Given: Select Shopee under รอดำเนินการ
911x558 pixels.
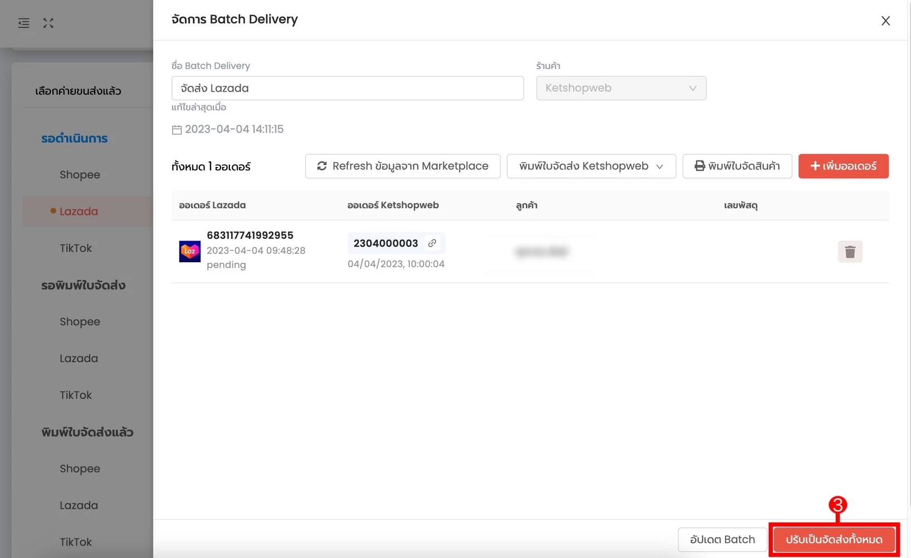Looking at the screenshot, I should coord(80,175).
